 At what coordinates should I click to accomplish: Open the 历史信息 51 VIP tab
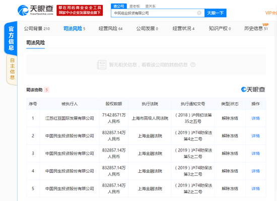[256, 28]
